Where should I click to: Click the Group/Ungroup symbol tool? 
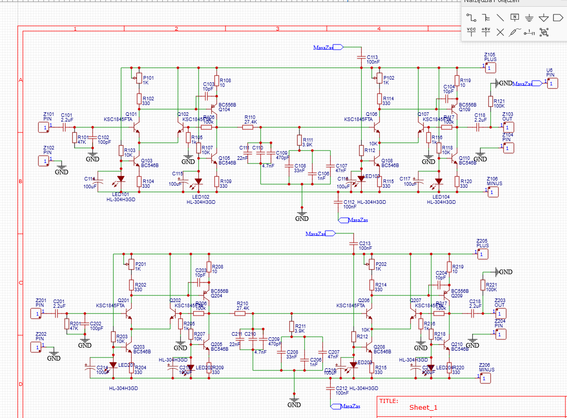click(x=543, y=32)
